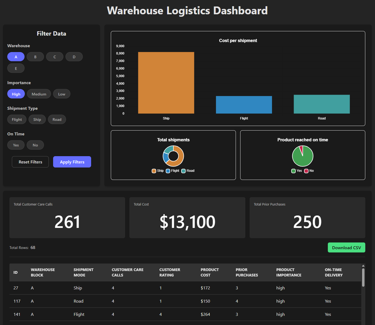Filter by Flight shipment type
This screenshot has height=325, width=375.
coord(17,119)
